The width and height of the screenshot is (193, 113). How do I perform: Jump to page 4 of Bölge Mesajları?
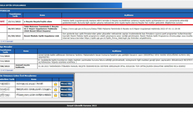coord(3,70)
